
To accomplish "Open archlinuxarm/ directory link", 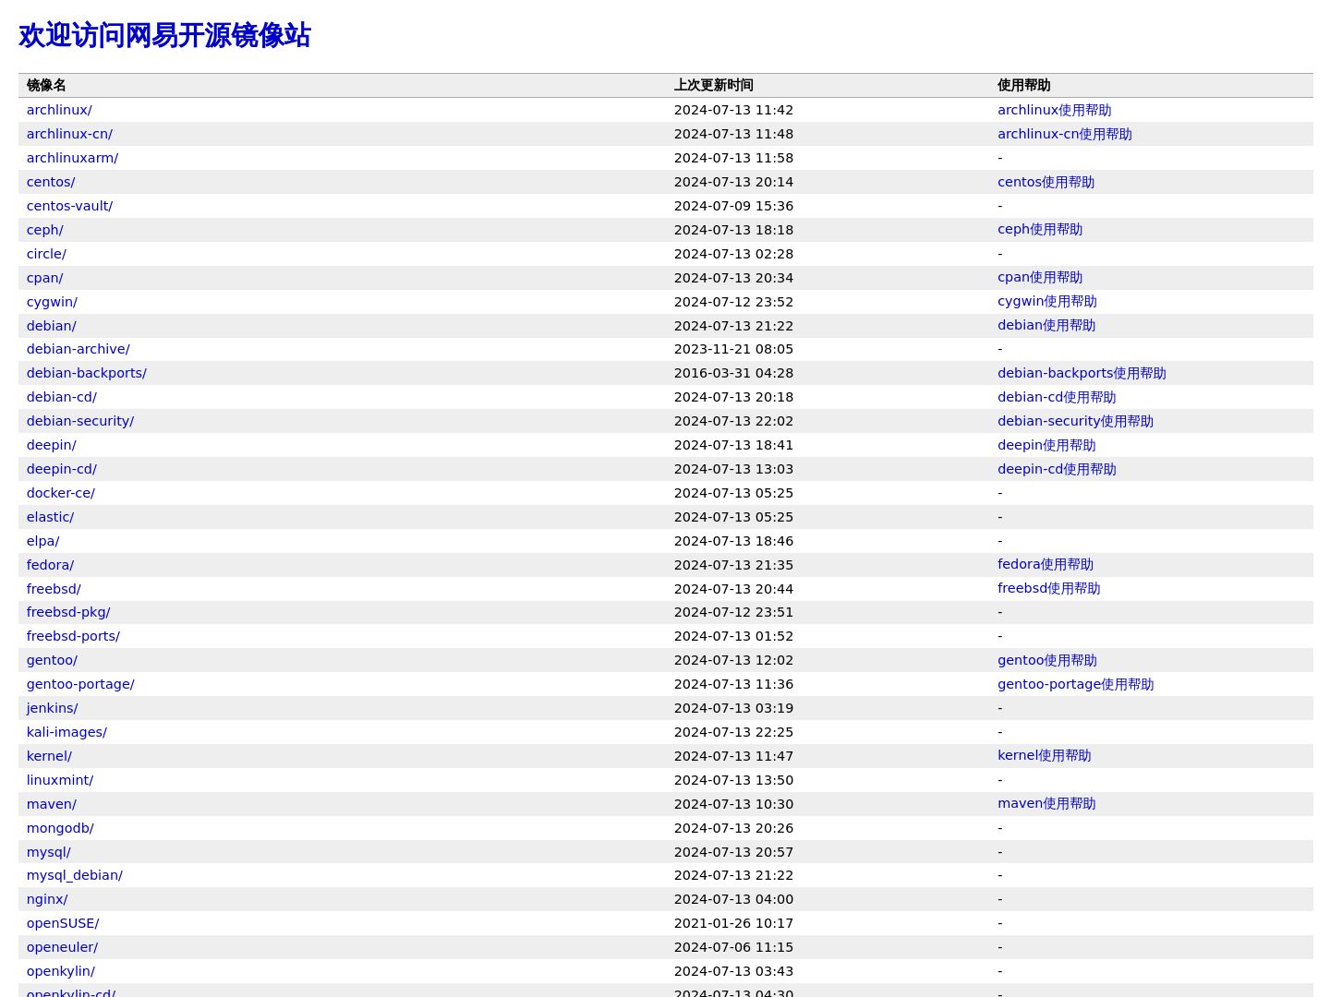I will (x=72, y=158).
